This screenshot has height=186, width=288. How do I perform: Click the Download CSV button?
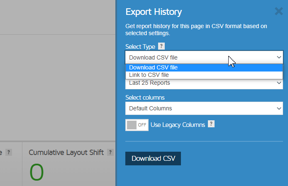153,158
